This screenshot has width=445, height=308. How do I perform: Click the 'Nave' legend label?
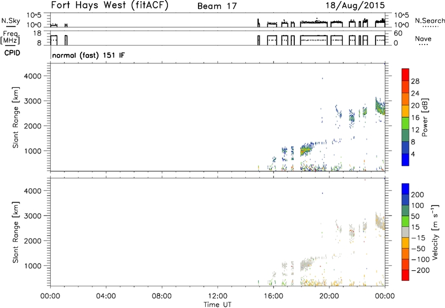pos(423,39)
